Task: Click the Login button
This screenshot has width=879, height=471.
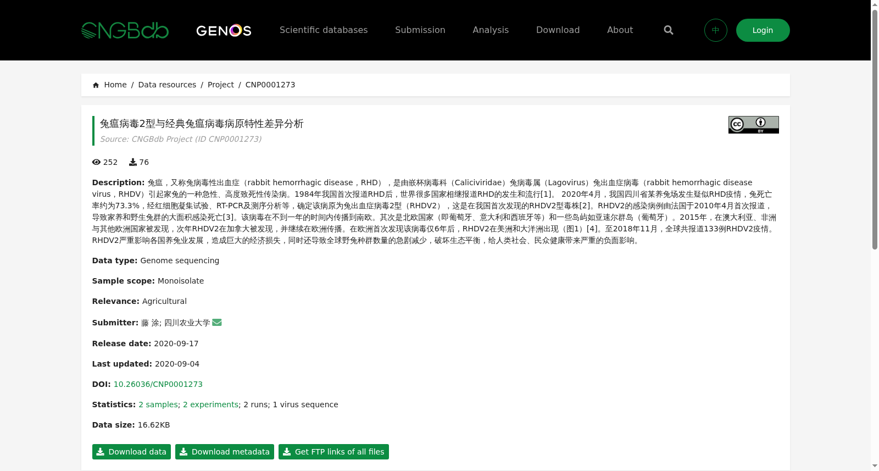Action: (x=763, y=30)
